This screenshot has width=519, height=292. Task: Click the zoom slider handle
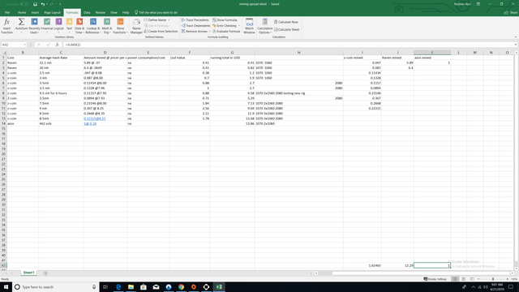[493, 279]
